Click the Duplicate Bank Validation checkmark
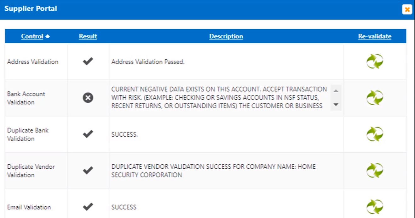Viewport: 415px width, 218px height. (x=88, y=134)
